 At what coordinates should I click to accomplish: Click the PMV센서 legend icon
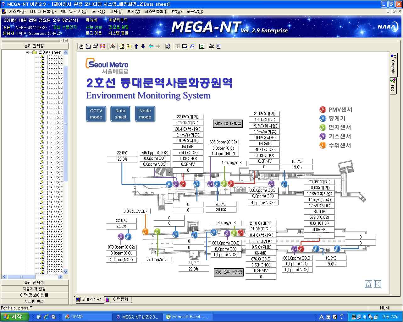tap(323, 110)
